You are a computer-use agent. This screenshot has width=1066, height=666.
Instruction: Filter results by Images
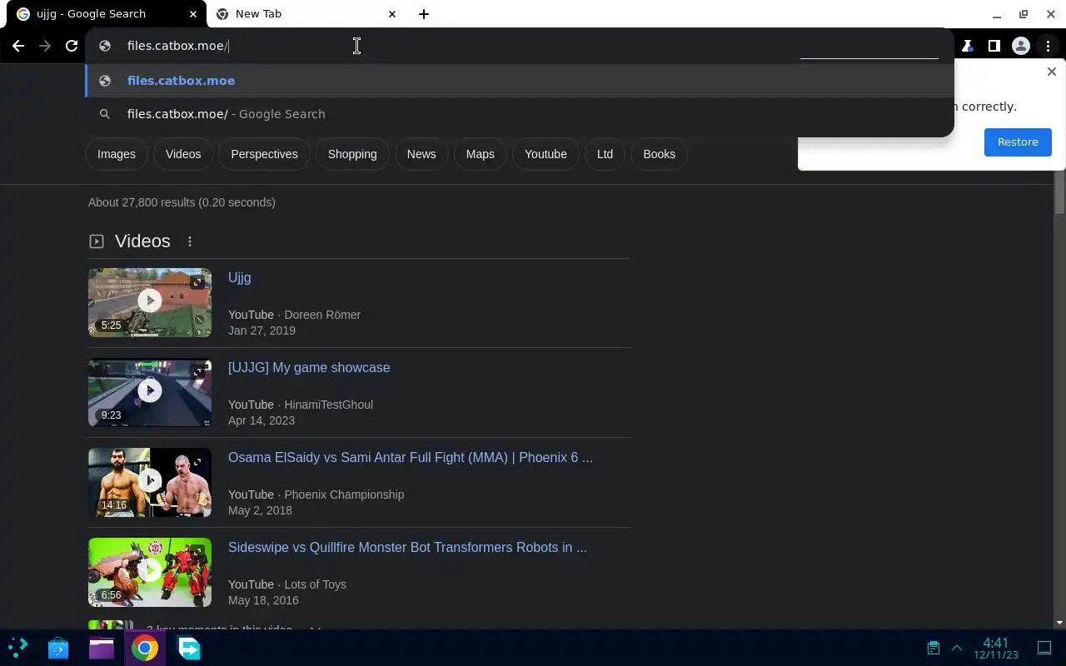(x=117, y=154)
